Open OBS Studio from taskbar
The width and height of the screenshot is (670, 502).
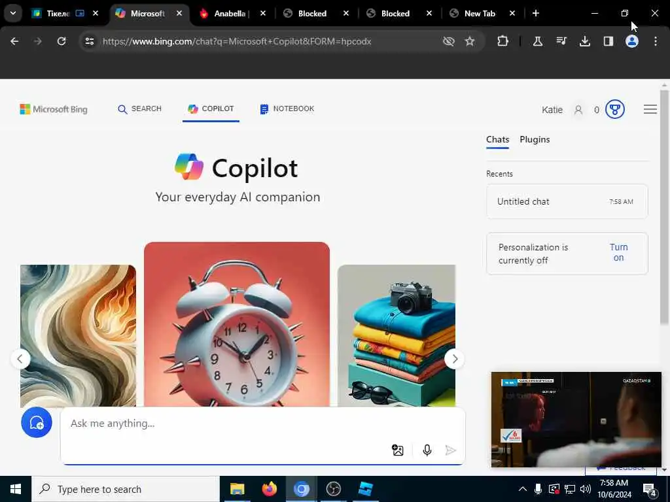coord(333,489)
